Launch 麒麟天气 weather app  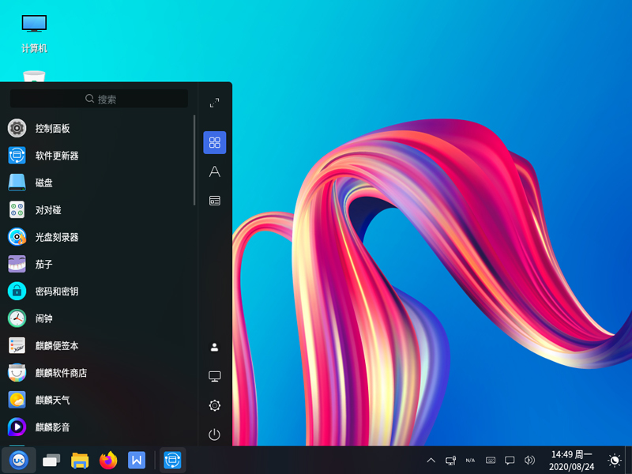pos(52,400)
